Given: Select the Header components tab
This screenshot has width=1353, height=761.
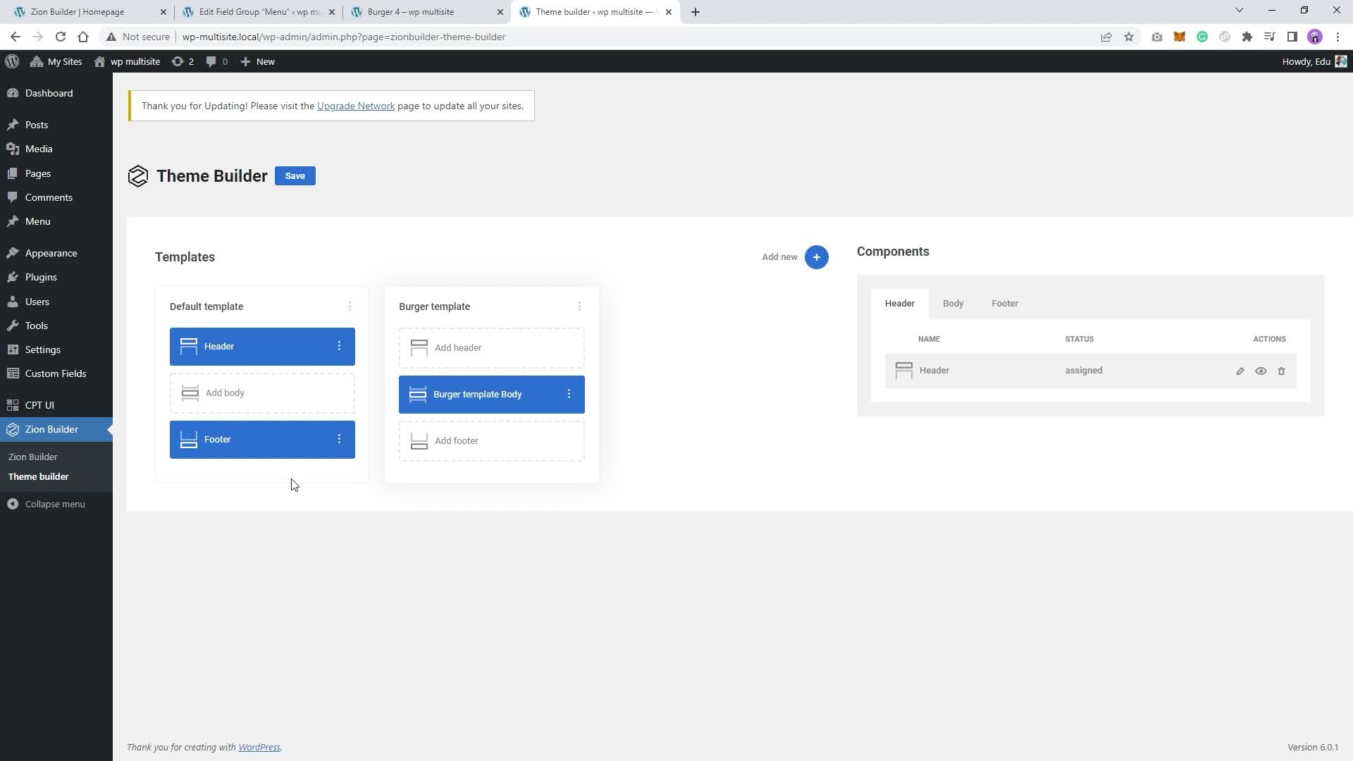Looking at the screenshot, I should tap(899, 304).
